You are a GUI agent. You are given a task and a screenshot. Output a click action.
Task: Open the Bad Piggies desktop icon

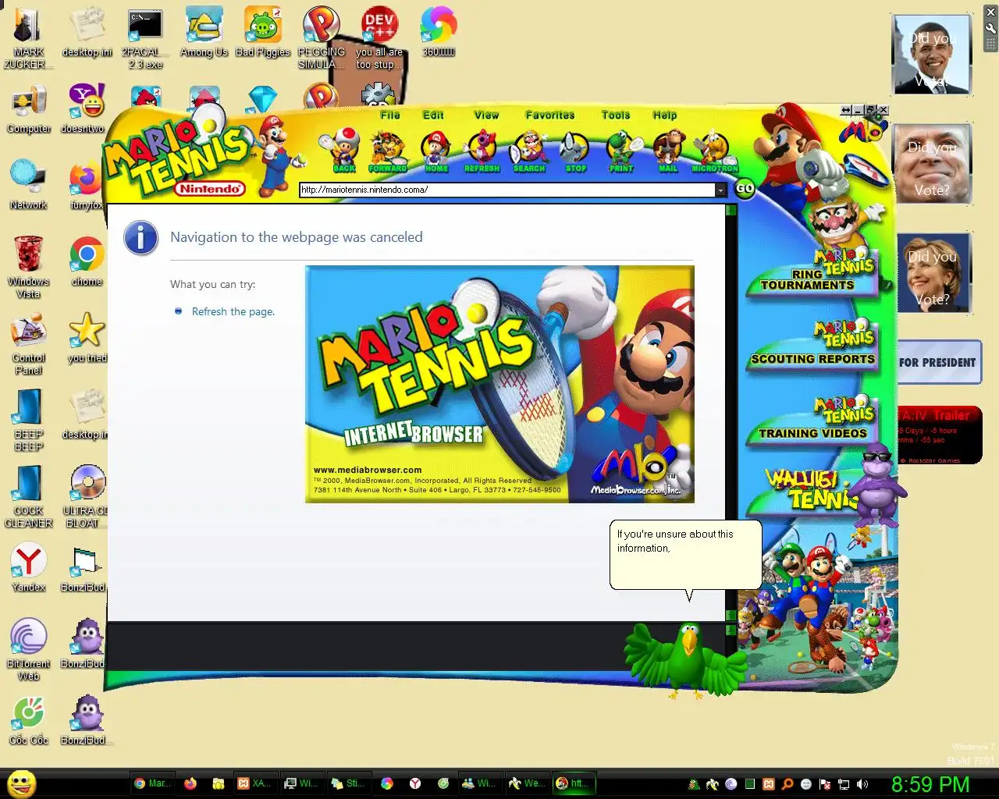263,34
